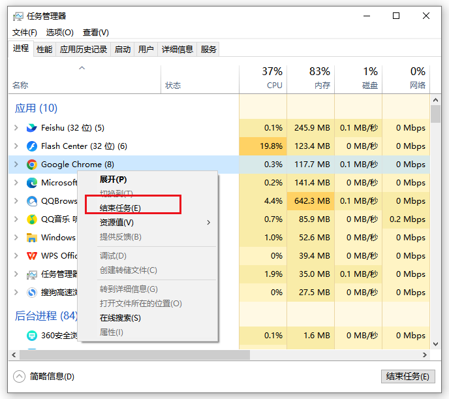Expand the 任务管理器 process group
This screenshot has height=399, width=449.
click(16, 274)
